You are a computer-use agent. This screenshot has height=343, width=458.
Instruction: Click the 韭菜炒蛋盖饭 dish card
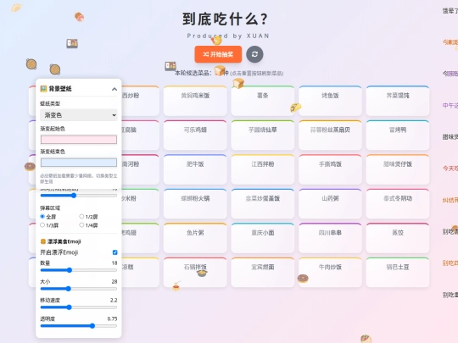263,203
